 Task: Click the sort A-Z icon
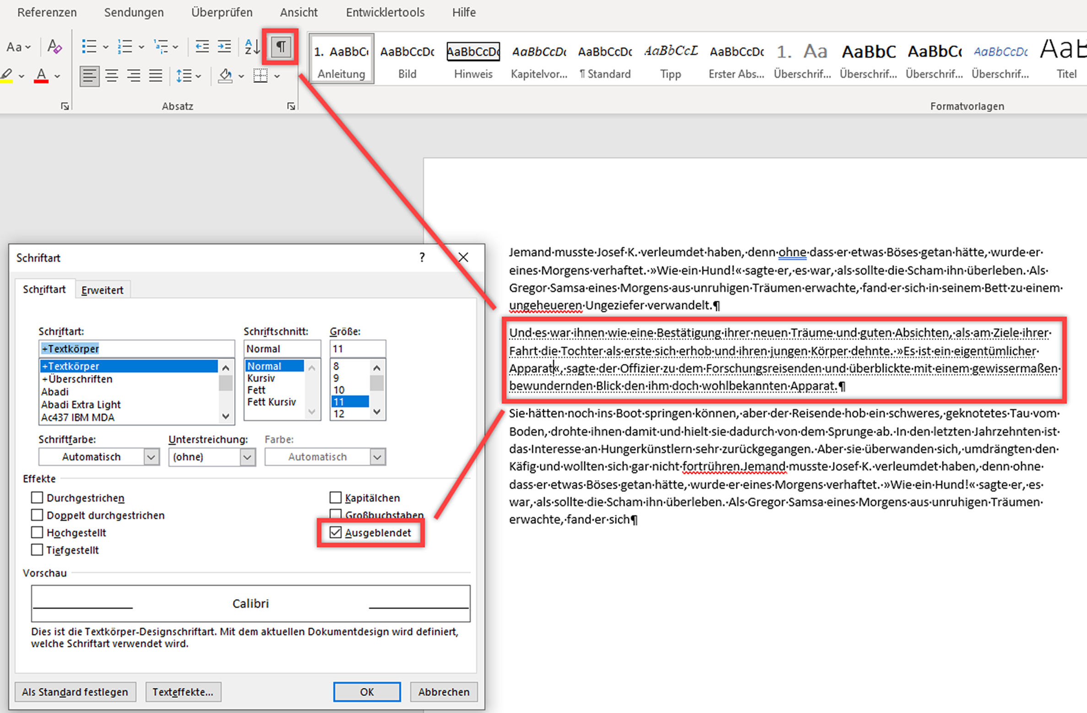[252, 46]
